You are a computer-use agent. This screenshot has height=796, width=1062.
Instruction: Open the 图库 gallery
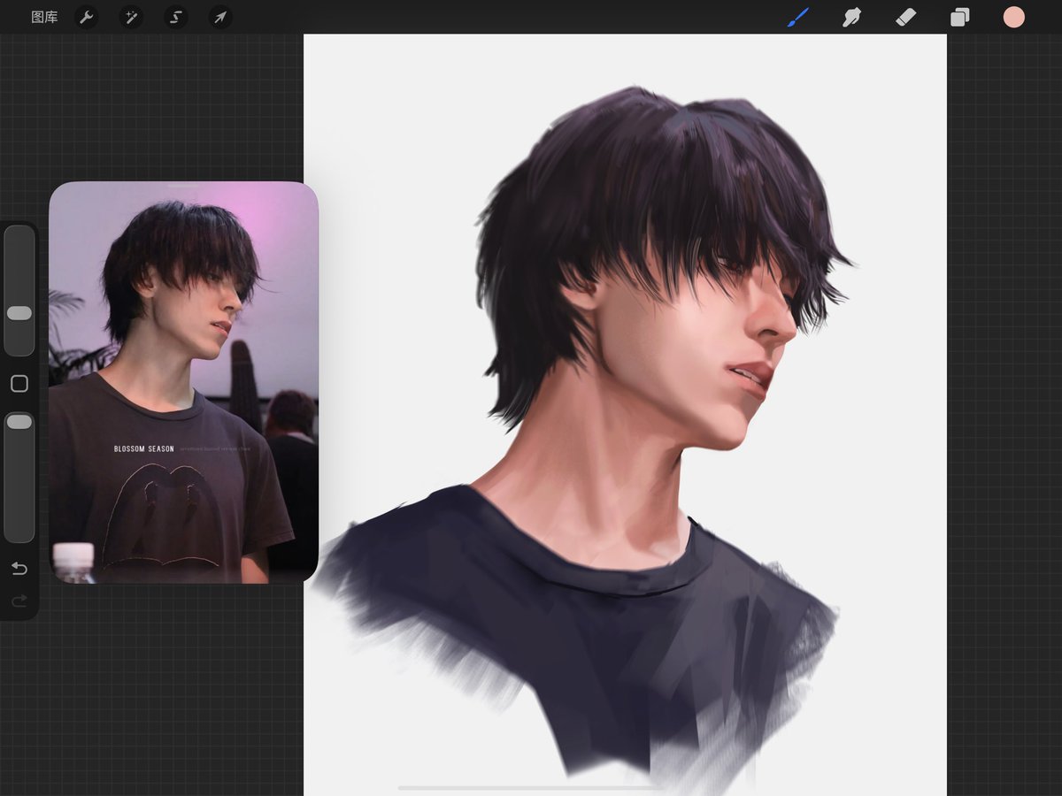coord(44,17)
